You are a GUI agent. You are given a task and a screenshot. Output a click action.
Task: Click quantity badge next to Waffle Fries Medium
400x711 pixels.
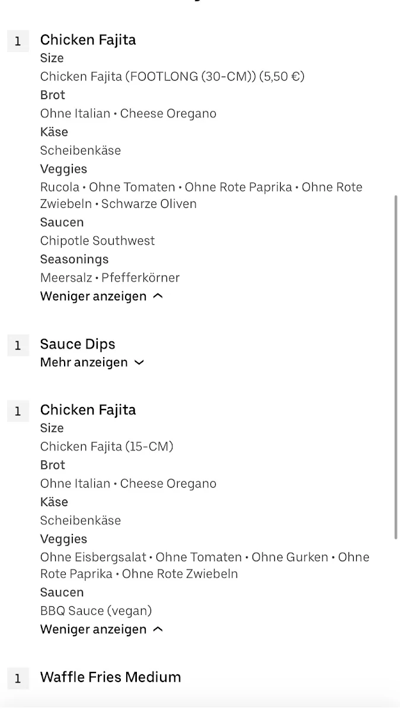click(x=18, y=678)
